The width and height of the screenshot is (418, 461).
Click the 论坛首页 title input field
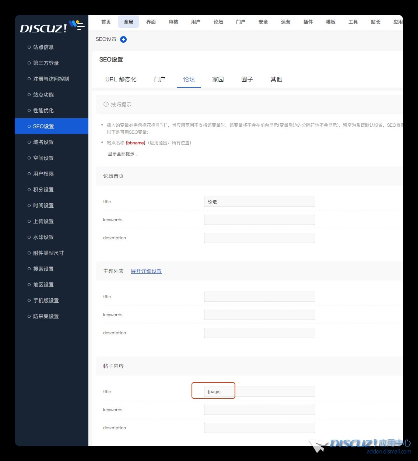pyautogui.click(x=259, y=202)
